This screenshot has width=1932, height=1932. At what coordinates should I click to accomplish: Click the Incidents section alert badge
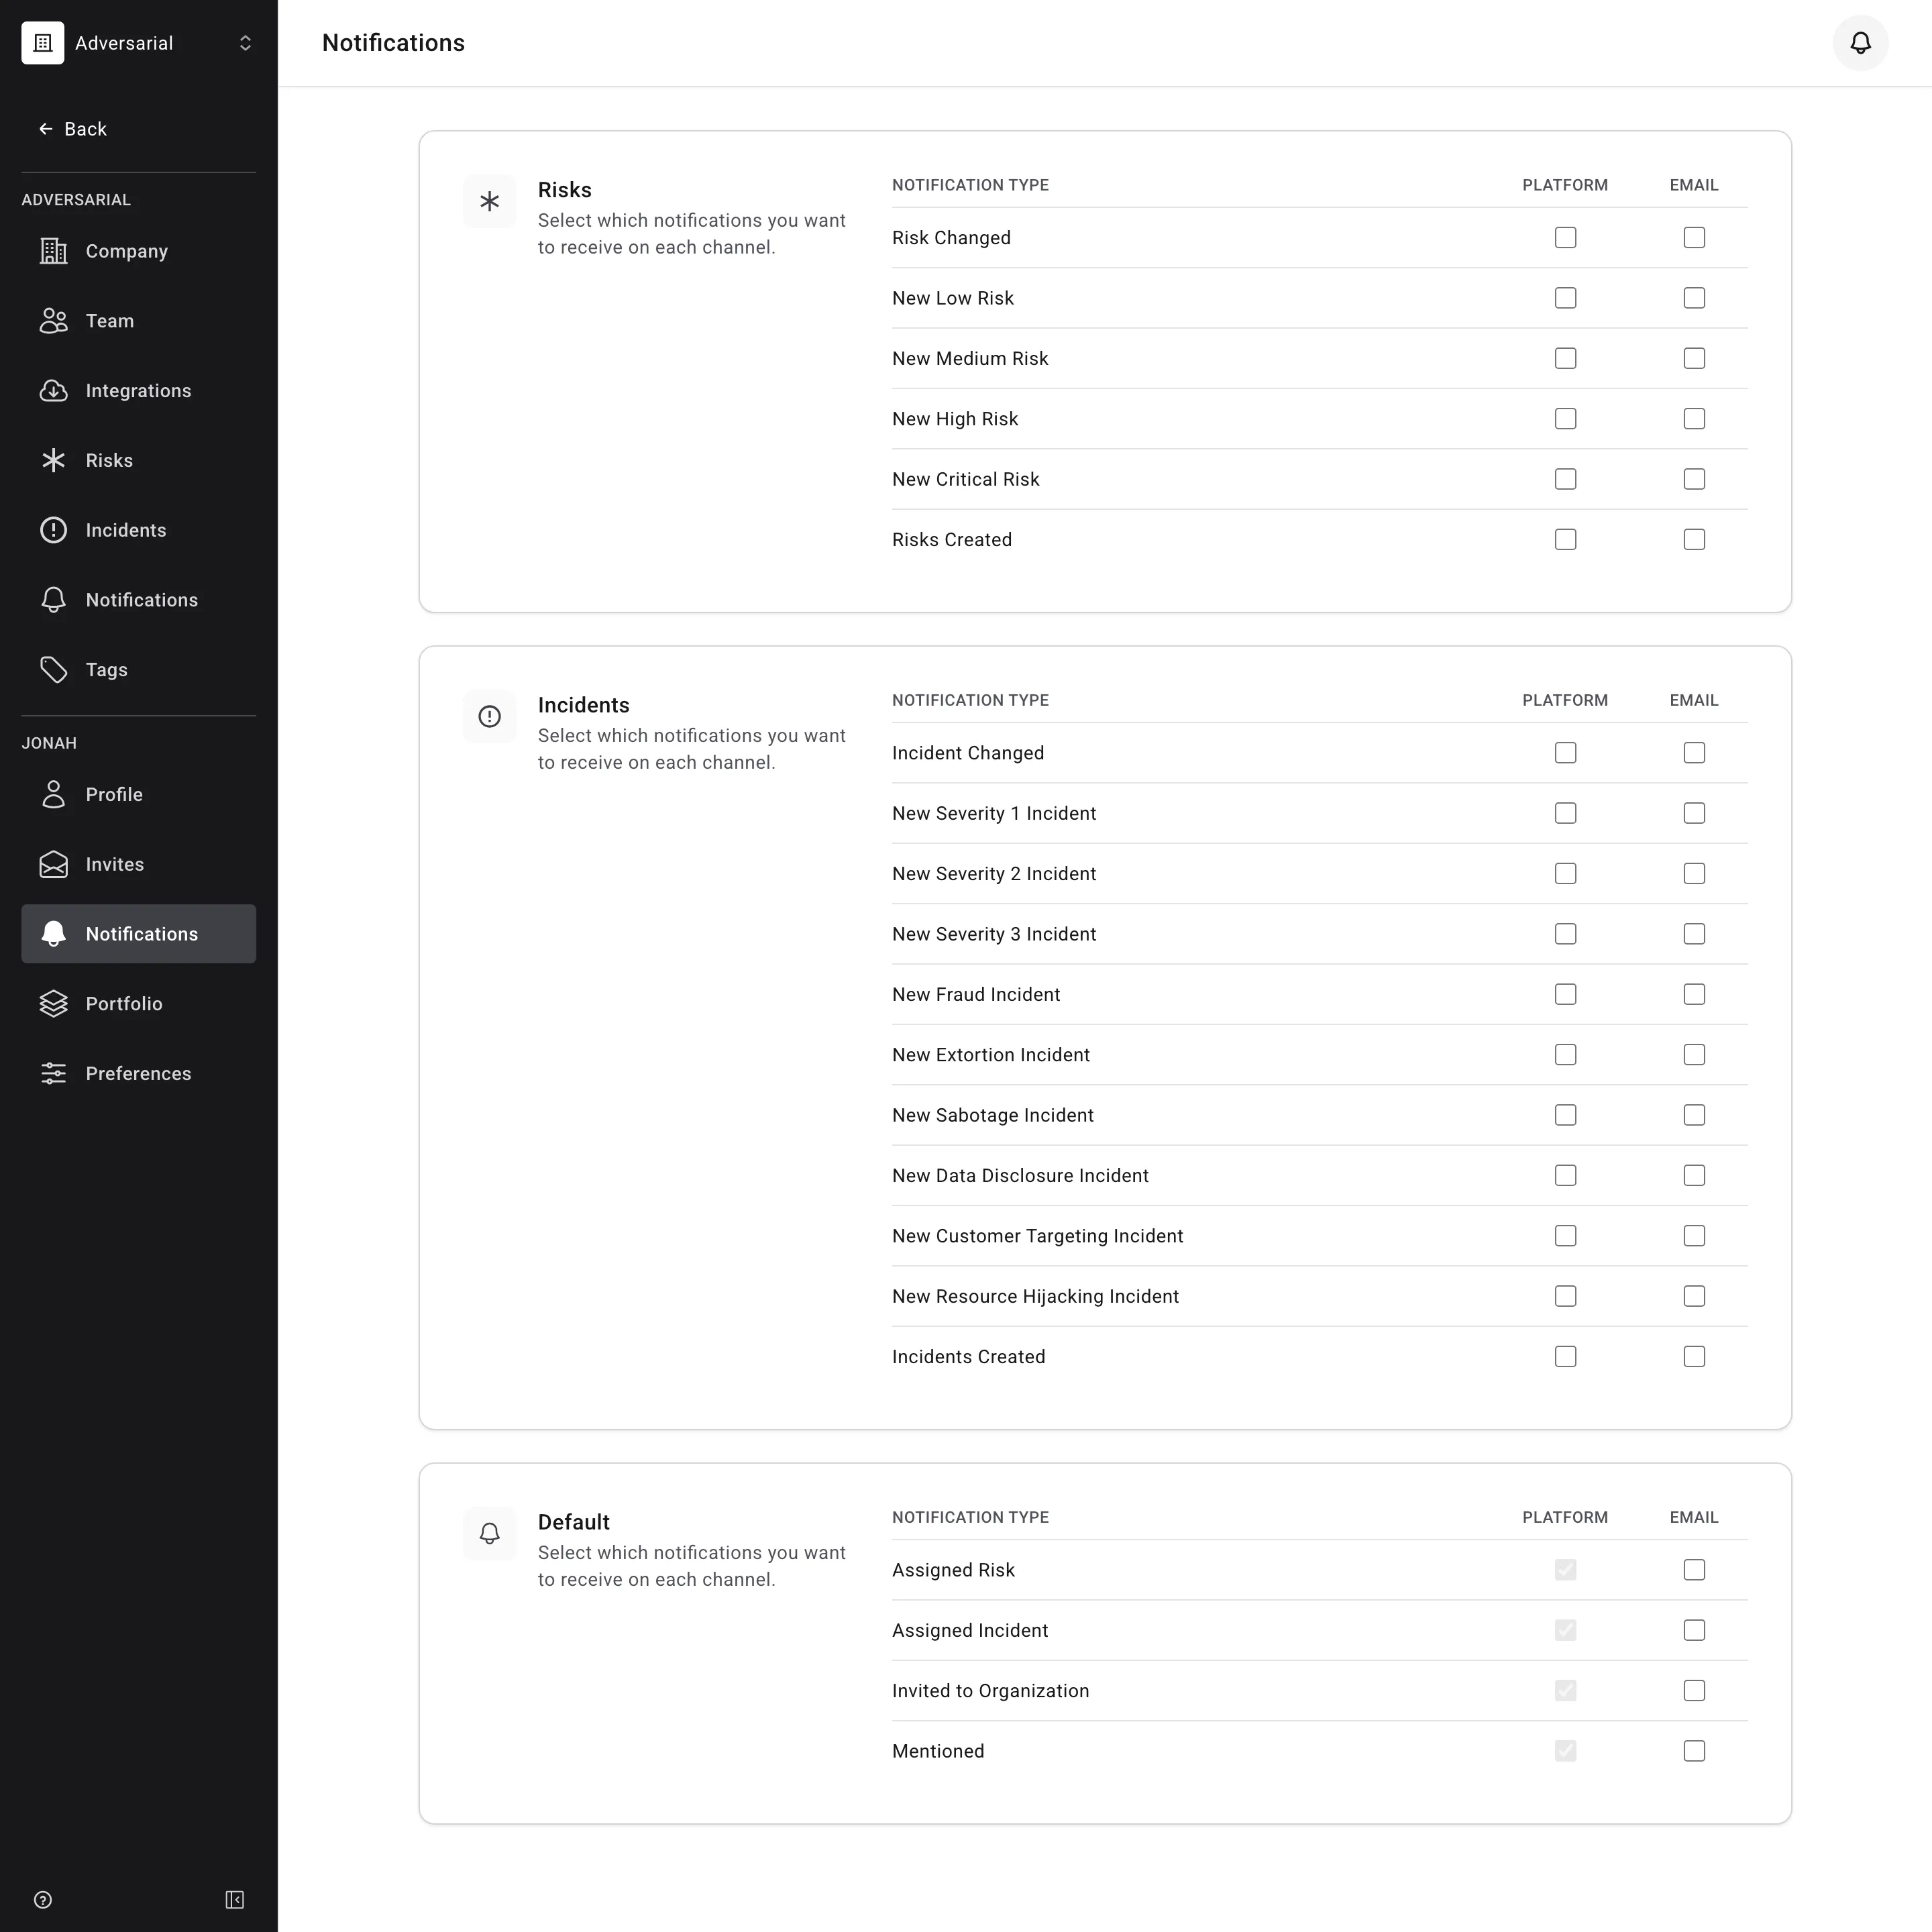coord(490,717)
